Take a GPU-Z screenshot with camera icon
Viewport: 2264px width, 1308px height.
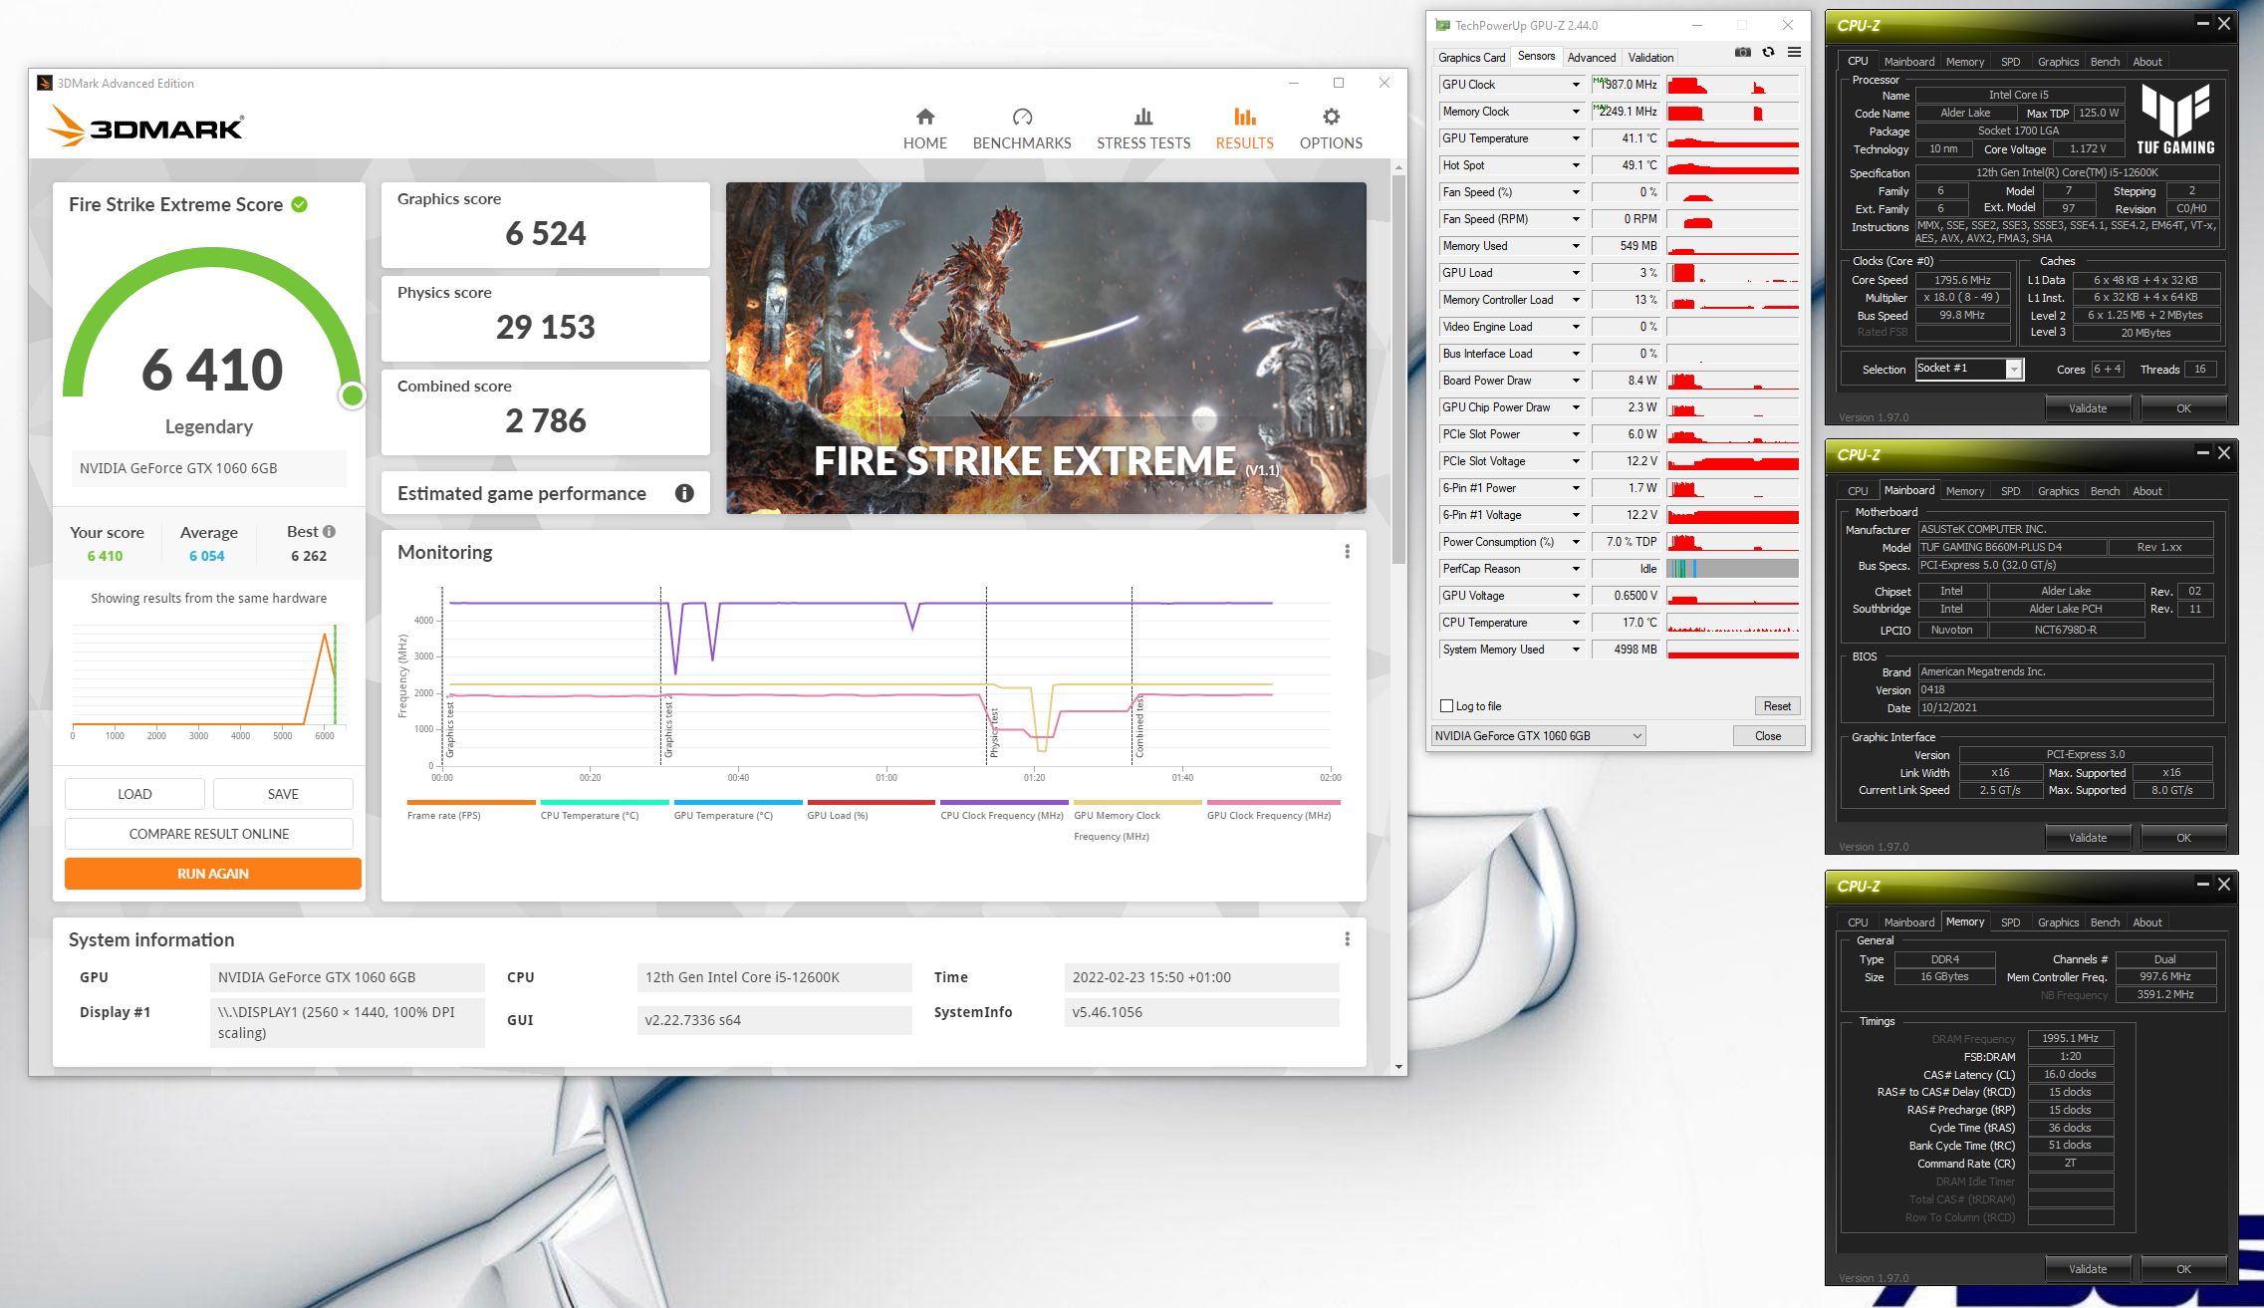click(1742, 53)
